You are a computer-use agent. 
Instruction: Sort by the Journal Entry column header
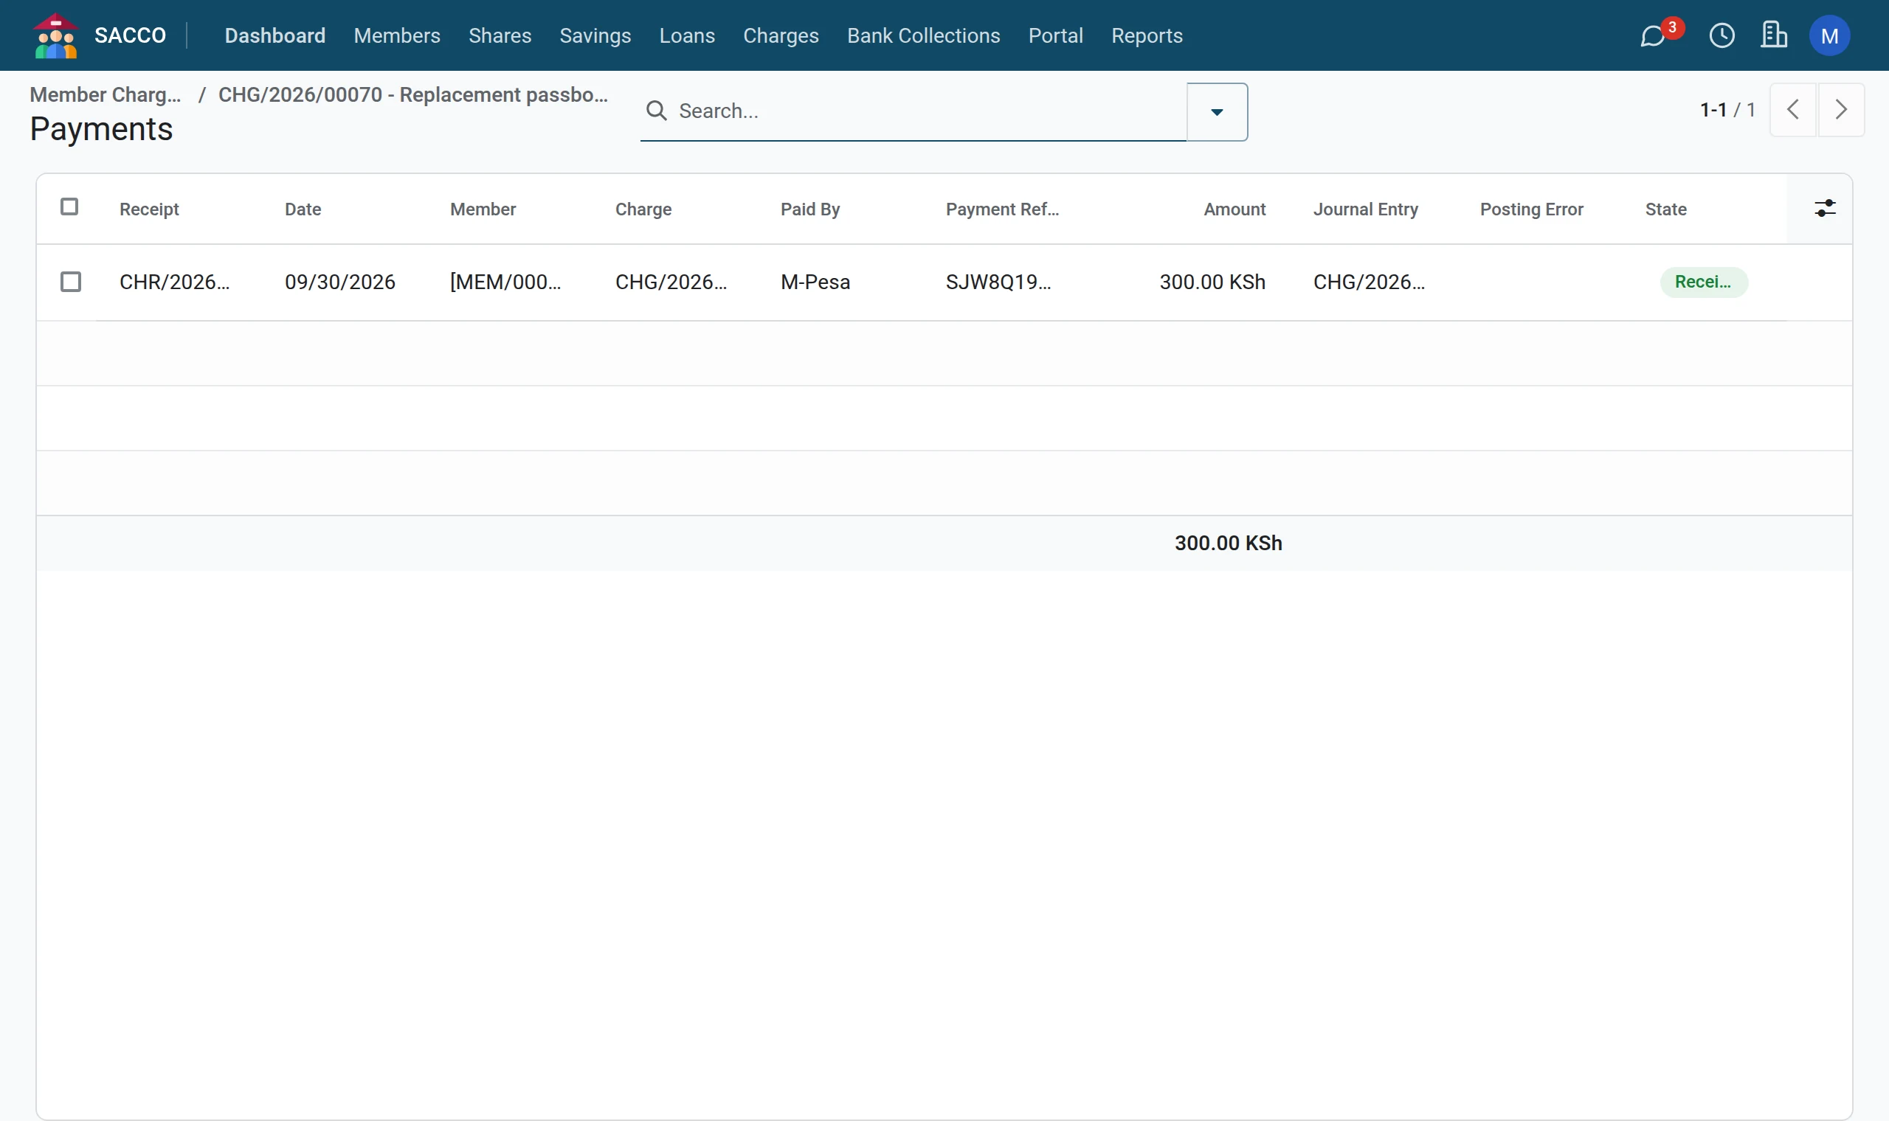1365,209
